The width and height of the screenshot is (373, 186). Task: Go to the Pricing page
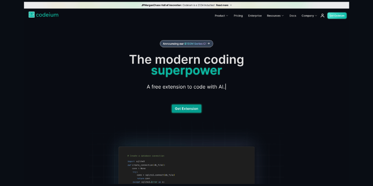(x=238, y=16)
